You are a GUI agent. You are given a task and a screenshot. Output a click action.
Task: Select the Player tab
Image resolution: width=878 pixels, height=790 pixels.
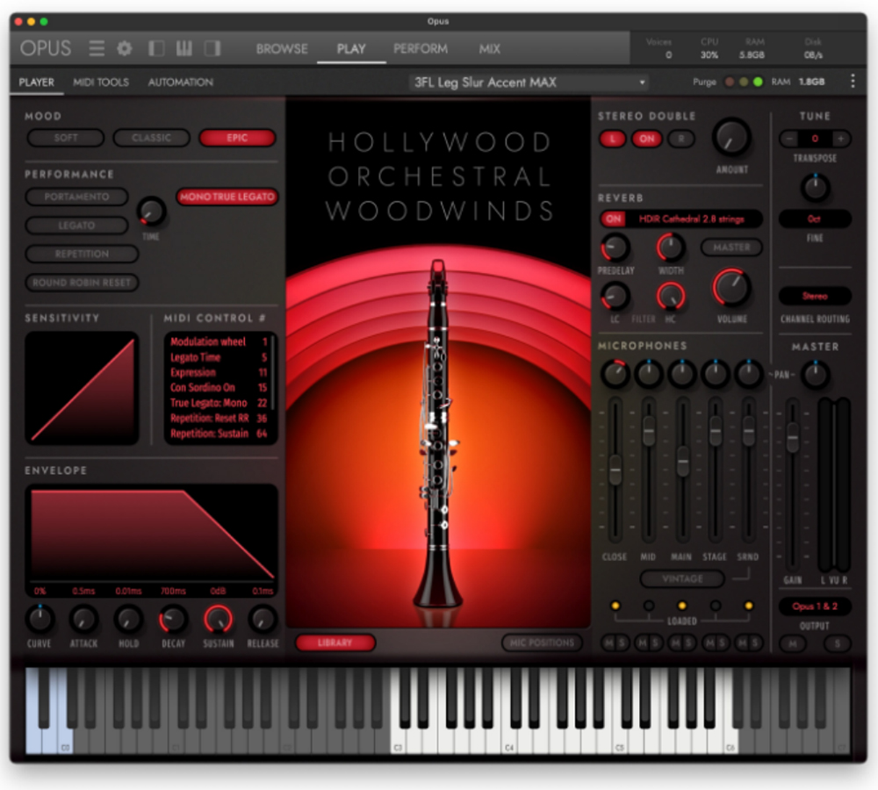pos(36,83)
